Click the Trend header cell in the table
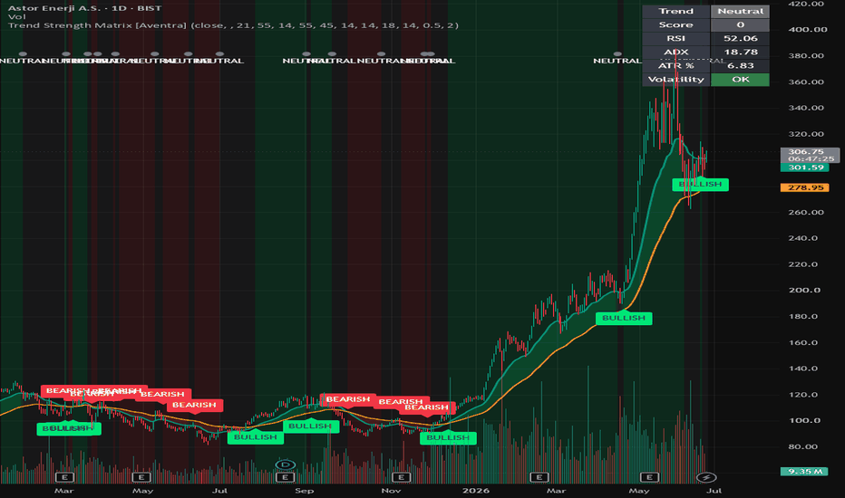This screenshot has width=845, height=498. 675,11
